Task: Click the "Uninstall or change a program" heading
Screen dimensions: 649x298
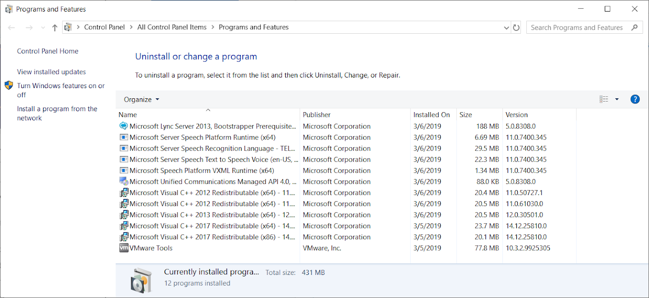Action: coord(196,56)
